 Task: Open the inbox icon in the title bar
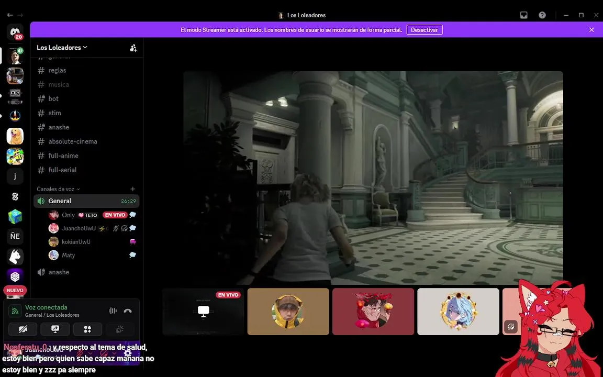click(x=524, y=15)
